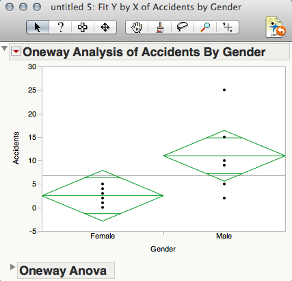Click the Male category label

point(224,236)
